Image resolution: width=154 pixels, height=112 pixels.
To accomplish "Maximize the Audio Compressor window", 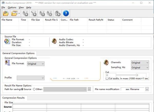I will coord(141,3).
